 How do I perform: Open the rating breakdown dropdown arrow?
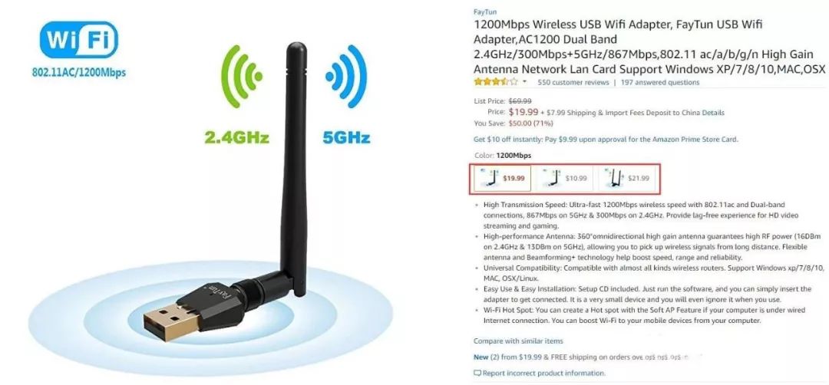tap(524, 82)
